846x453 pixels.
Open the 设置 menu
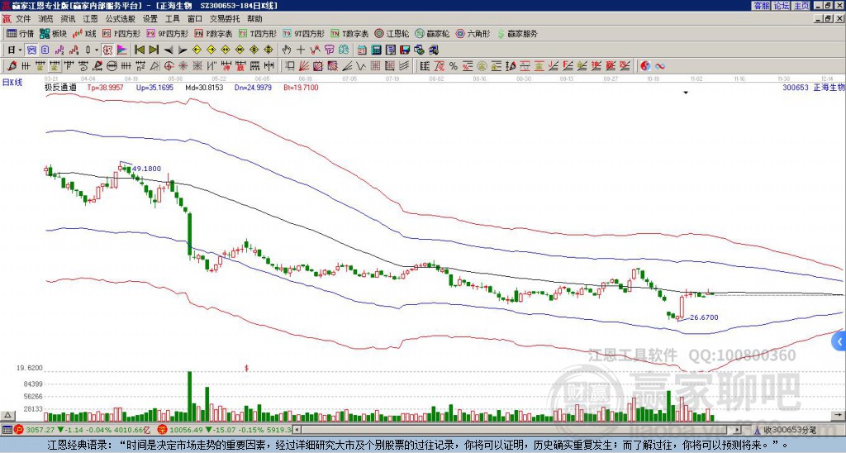[150, 19]
